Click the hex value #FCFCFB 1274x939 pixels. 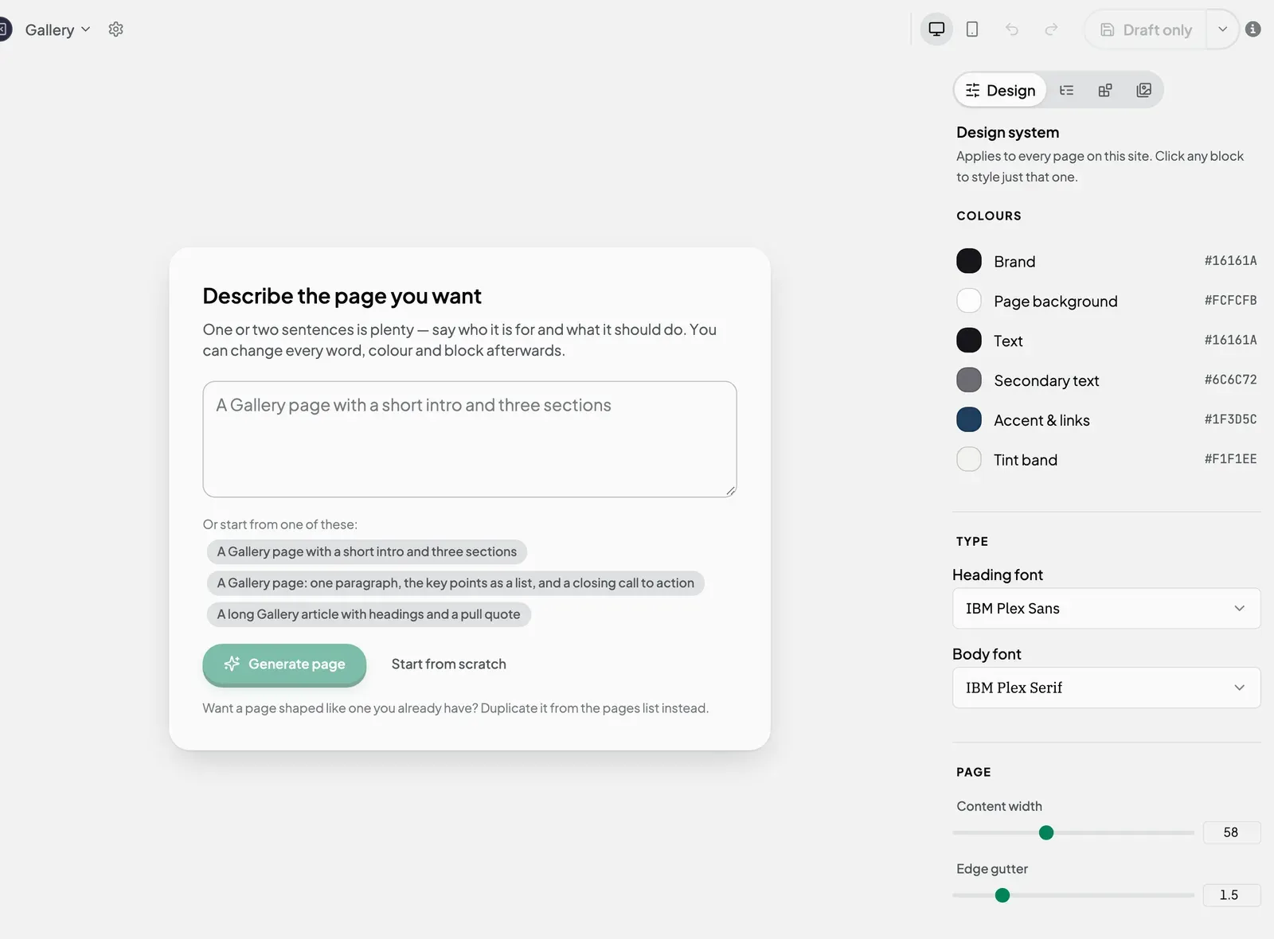(x=1230, y=300)
